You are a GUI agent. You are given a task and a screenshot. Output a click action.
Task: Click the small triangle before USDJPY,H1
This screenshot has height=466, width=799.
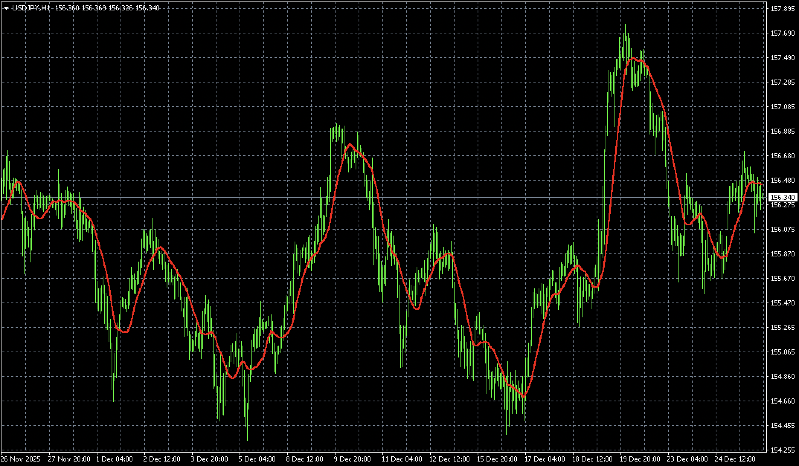pyautogui.click(x=6, y=8)
